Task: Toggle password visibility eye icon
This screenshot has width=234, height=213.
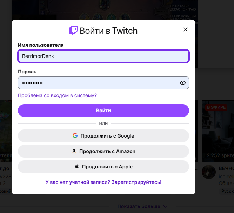Action: click(x=182, y=83)
